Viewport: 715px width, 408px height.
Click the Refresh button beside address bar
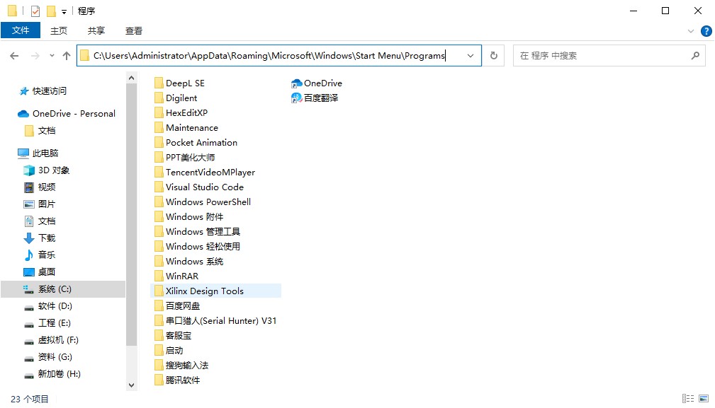(x=494, y=56)
